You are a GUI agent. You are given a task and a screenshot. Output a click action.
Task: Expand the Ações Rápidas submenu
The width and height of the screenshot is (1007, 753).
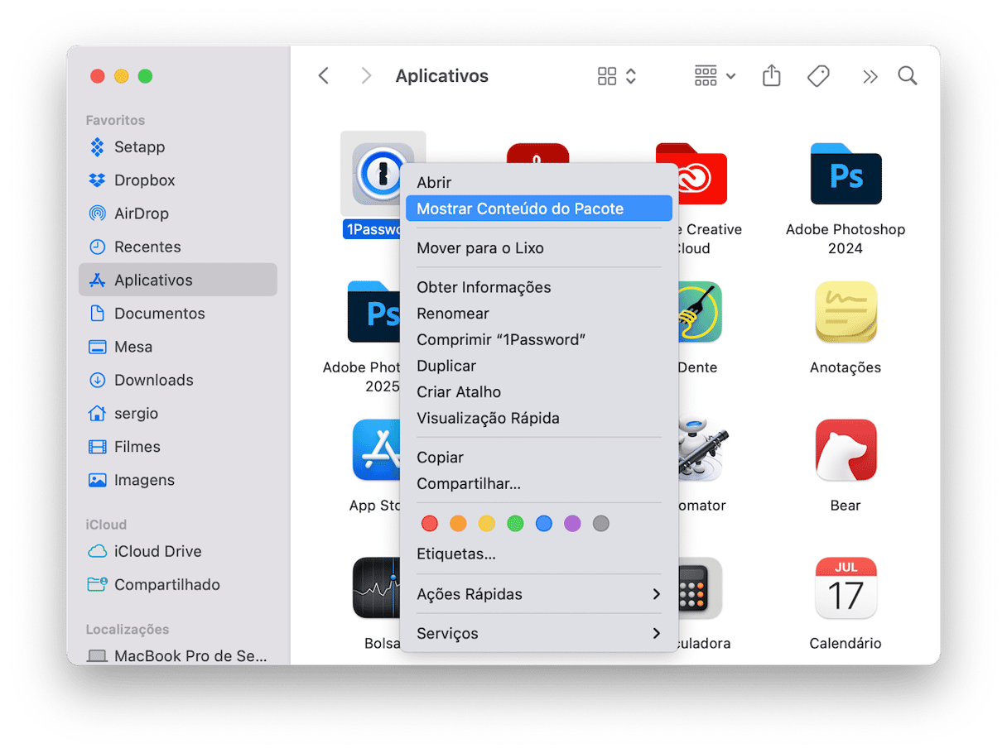click(x=538, y=594)
